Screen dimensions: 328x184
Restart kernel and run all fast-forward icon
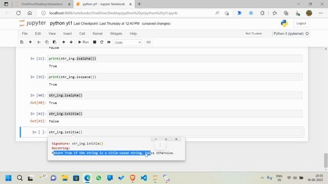109,42
